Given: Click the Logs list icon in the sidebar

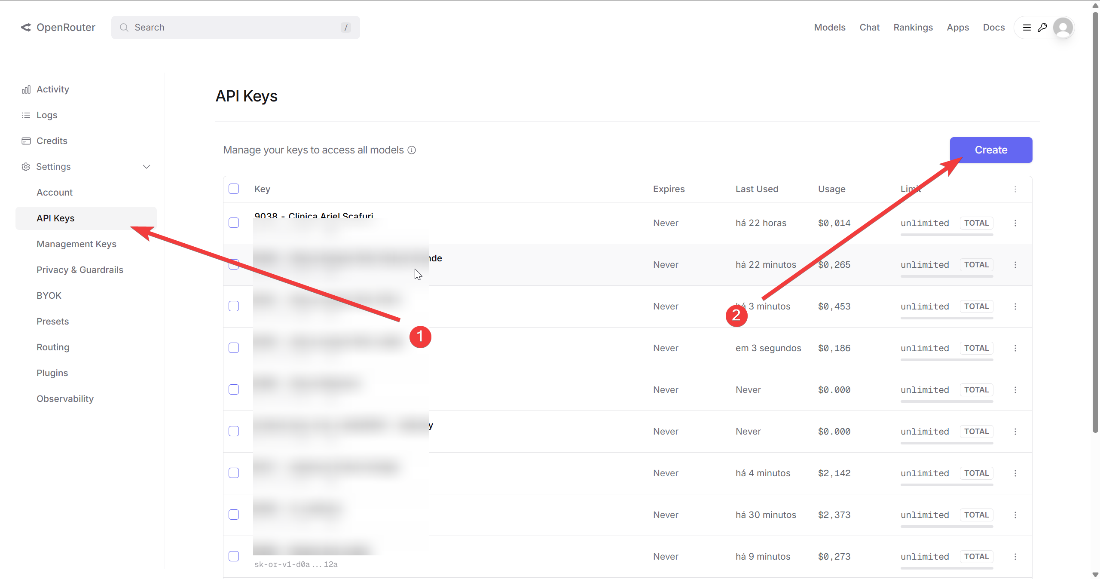Looking at the screenshot, I should point(26,115).
